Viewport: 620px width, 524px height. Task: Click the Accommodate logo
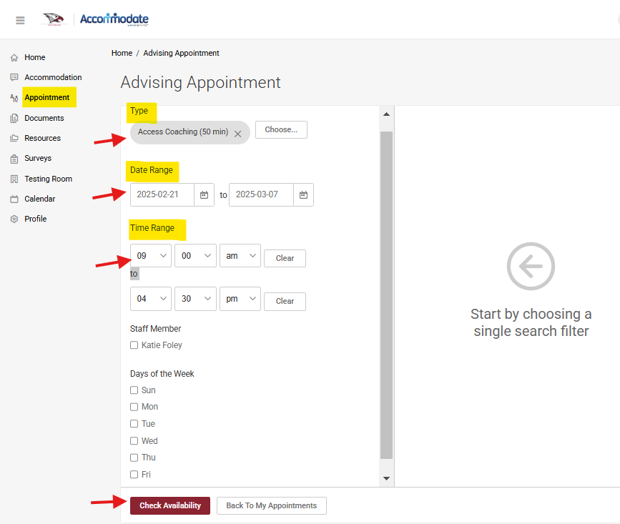tap(114, 19)
